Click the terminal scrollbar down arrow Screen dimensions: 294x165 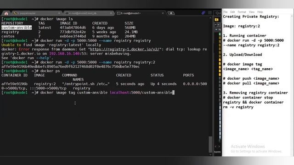(x=210, y=154)
